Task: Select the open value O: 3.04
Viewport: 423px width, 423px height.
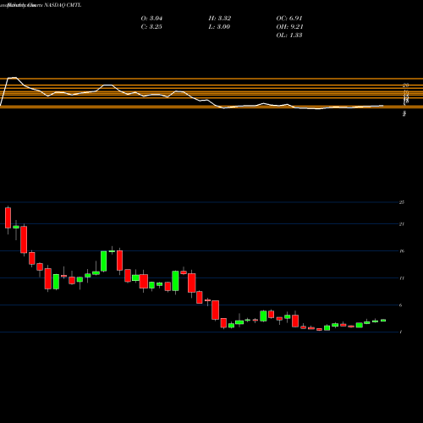Action: coord(151,19)
